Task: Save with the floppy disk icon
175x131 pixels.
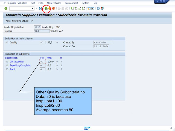Action: click(40, 8)
